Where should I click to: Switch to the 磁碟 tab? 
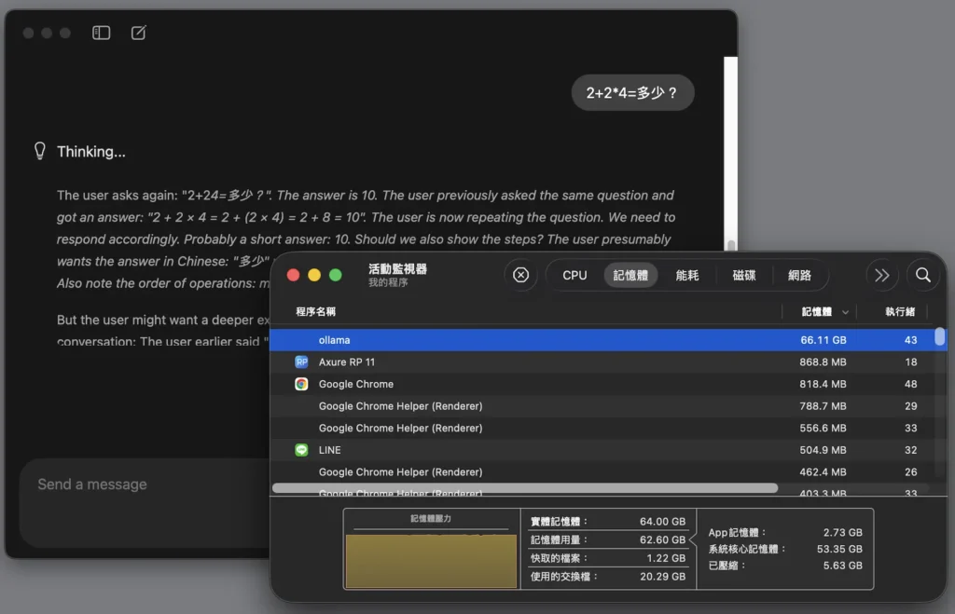pyautogui.click(x=743, y=275)
